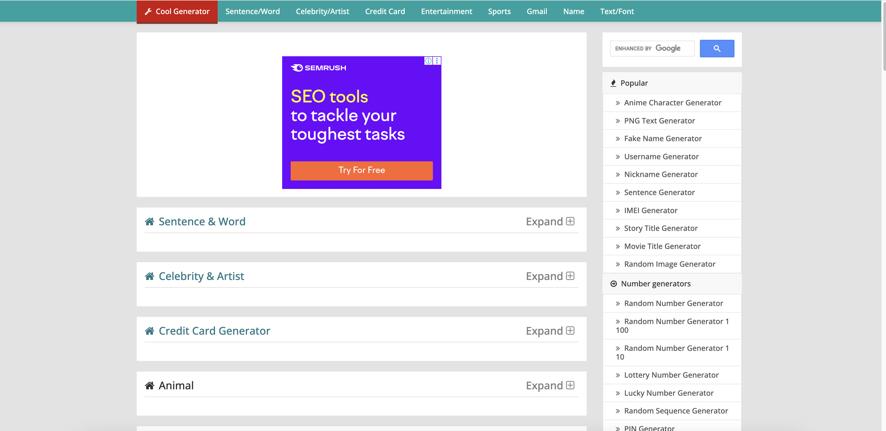Click the flame icon next to Popular
Viewport: 886px width, 431px height.
(613, 83)
